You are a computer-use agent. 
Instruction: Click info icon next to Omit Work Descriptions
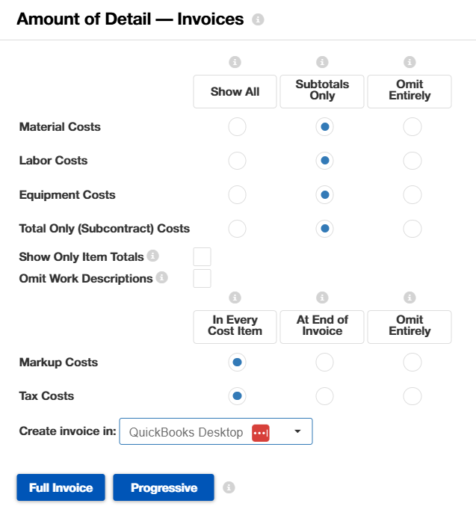(162, 277)
